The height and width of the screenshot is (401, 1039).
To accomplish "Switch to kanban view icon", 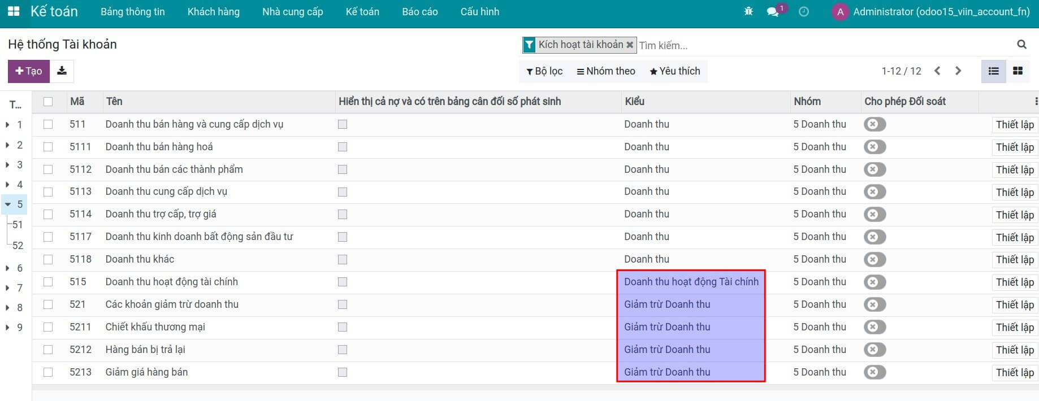I will pos(1018,71).
